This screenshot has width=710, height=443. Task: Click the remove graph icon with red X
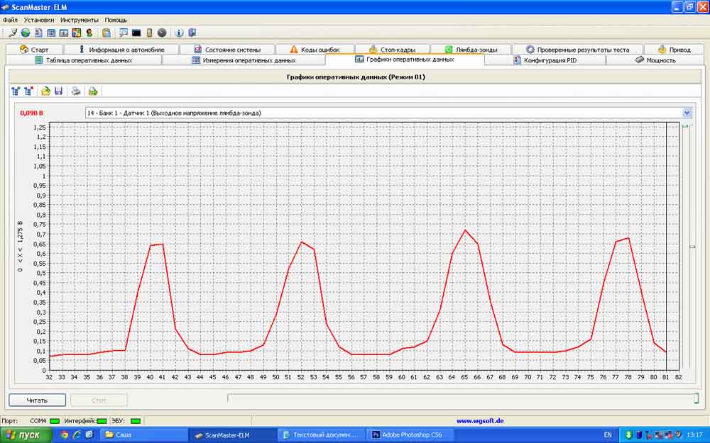[x=28, y=91]
